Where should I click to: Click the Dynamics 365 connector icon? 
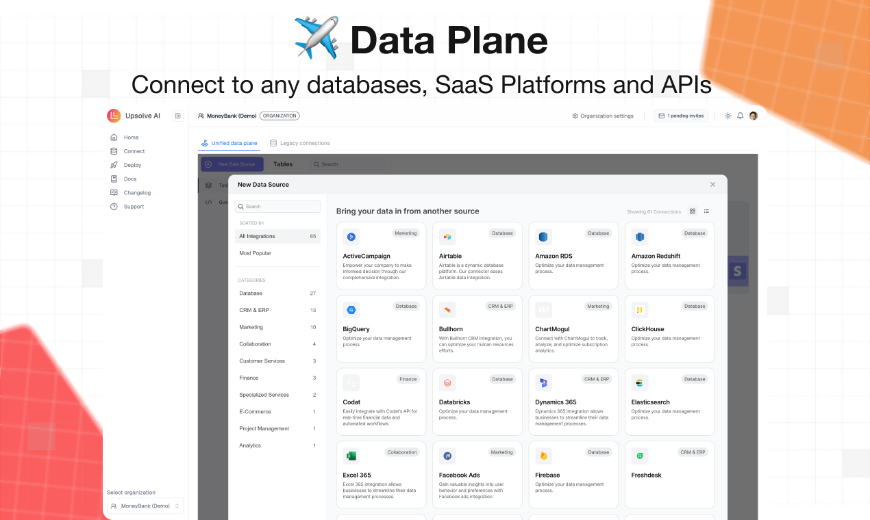(x=543, y=382)
